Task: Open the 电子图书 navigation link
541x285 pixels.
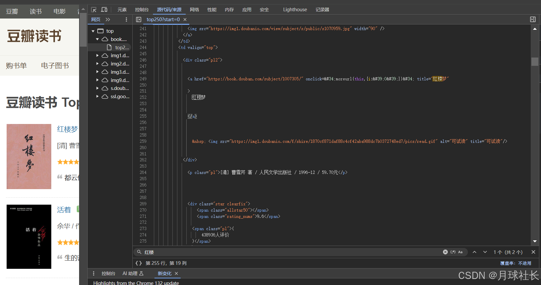Action: coord(55,66)
